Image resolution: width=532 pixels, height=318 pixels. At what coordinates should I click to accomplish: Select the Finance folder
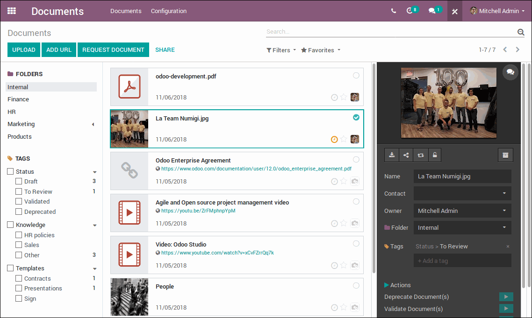click(18, 99)
